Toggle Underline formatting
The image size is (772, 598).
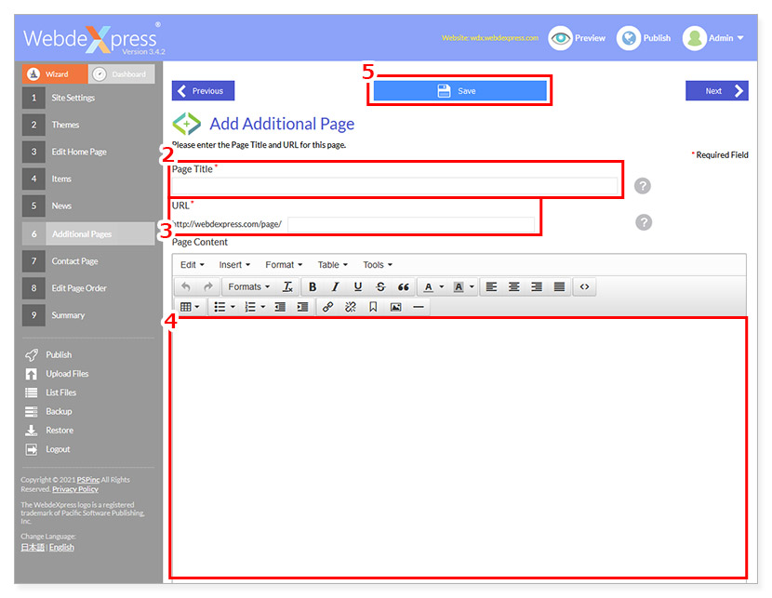tap(358, 287)
